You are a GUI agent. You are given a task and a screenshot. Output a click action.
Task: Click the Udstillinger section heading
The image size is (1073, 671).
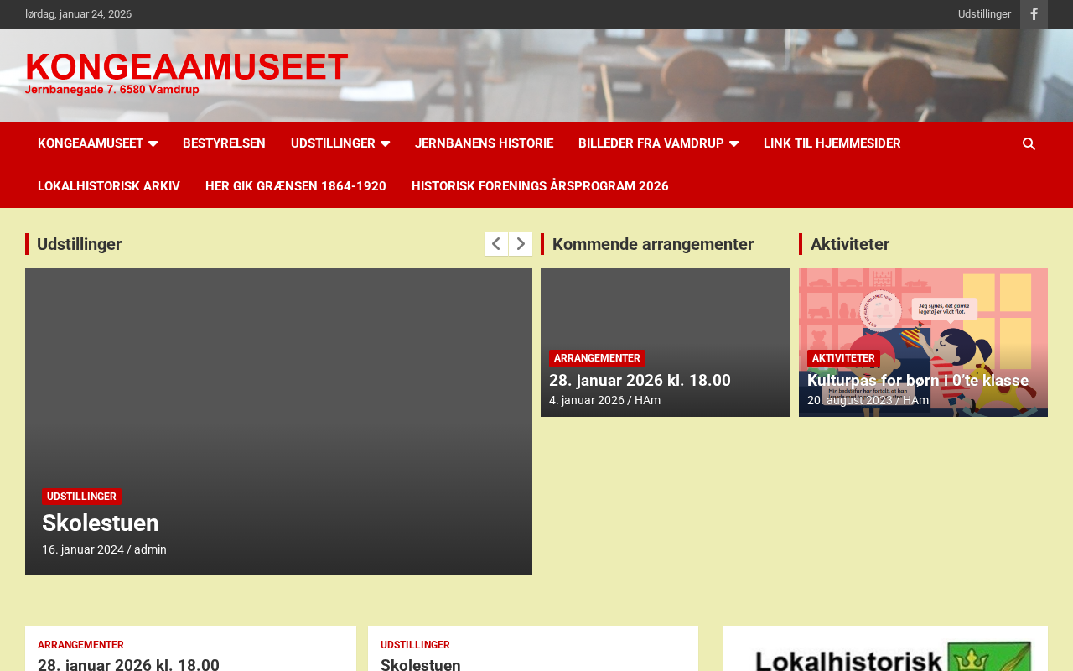click(x=80, y=244)
